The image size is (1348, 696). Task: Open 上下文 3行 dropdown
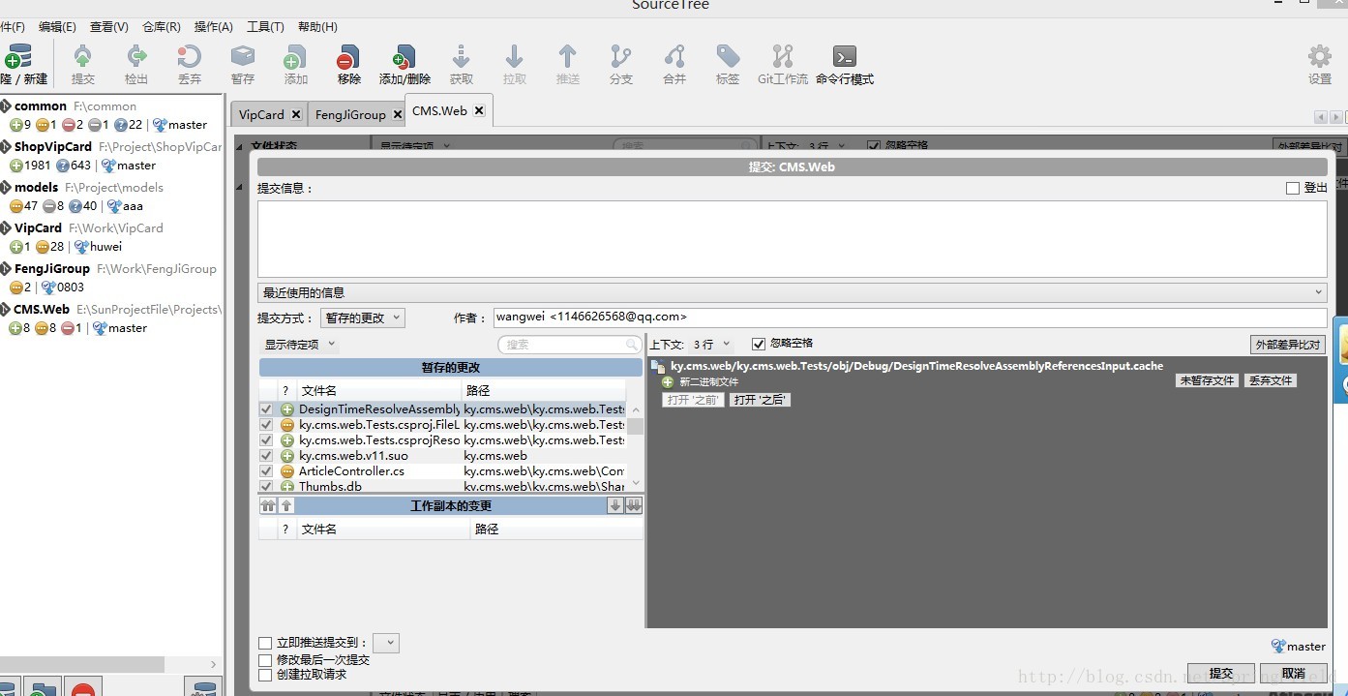(x=711, y=345)
